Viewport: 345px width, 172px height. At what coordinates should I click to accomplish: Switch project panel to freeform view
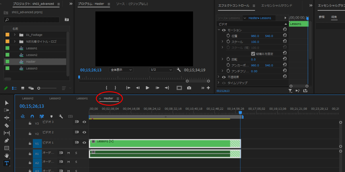[31, 88]
